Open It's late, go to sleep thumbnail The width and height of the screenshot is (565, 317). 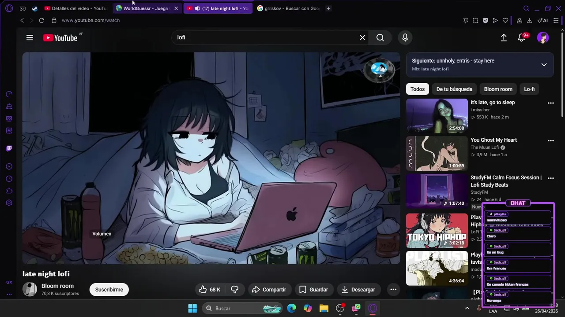(437, 116)
